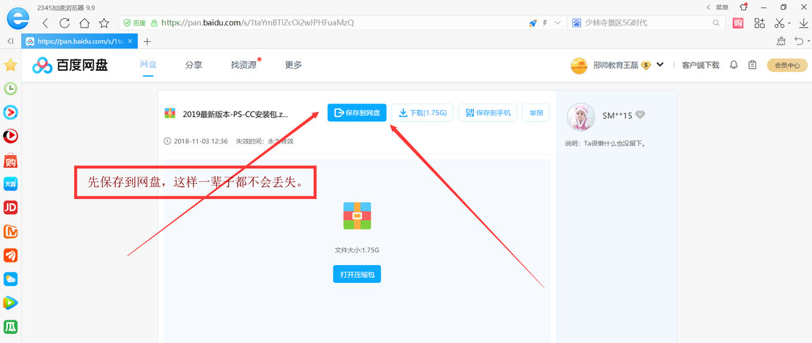Click the yellow favorites star in sidebar
Image resolution: width=812 pixels, height=343 pixels.
pyautogui.click(x=10, y=65)
